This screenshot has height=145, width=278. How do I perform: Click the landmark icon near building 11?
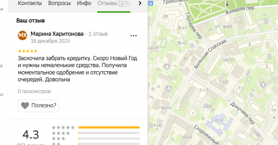[x=263, y=85]
